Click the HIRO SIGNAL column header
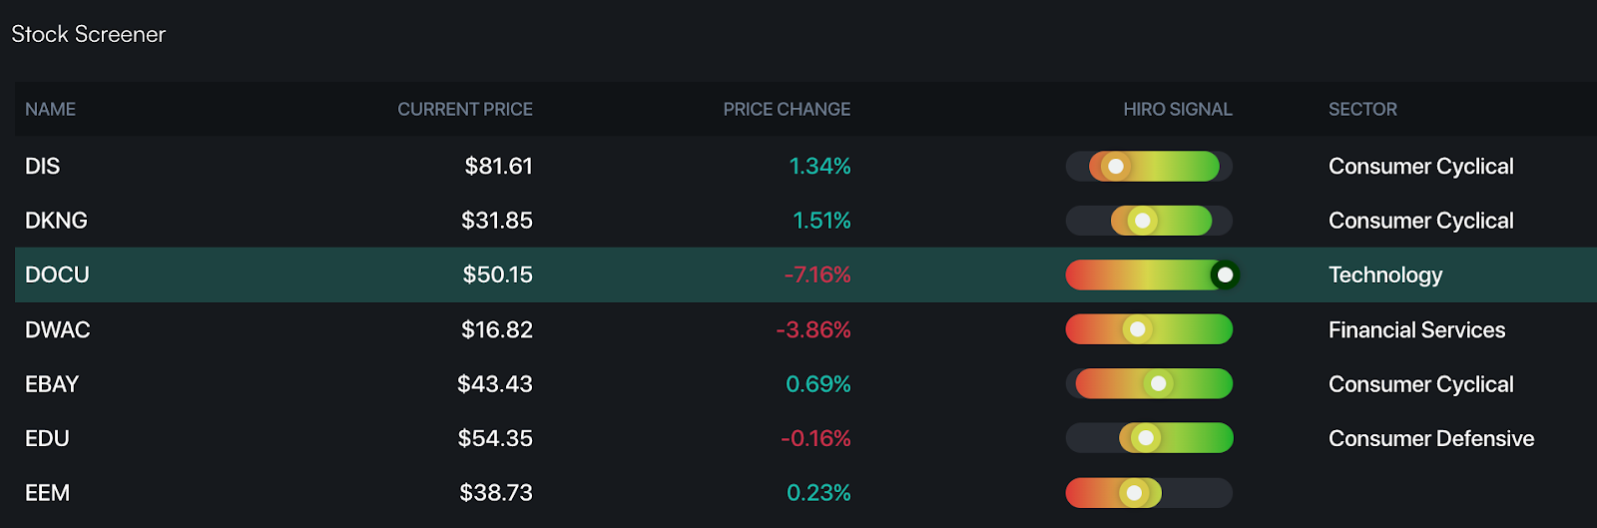This screenshot has height=528, width=1597. click(x=1178, y=109)
